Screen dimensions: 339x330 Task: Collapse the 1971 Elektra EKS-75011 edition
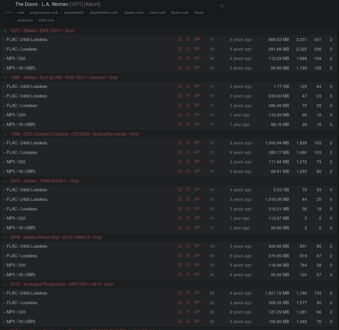(5, 31)
